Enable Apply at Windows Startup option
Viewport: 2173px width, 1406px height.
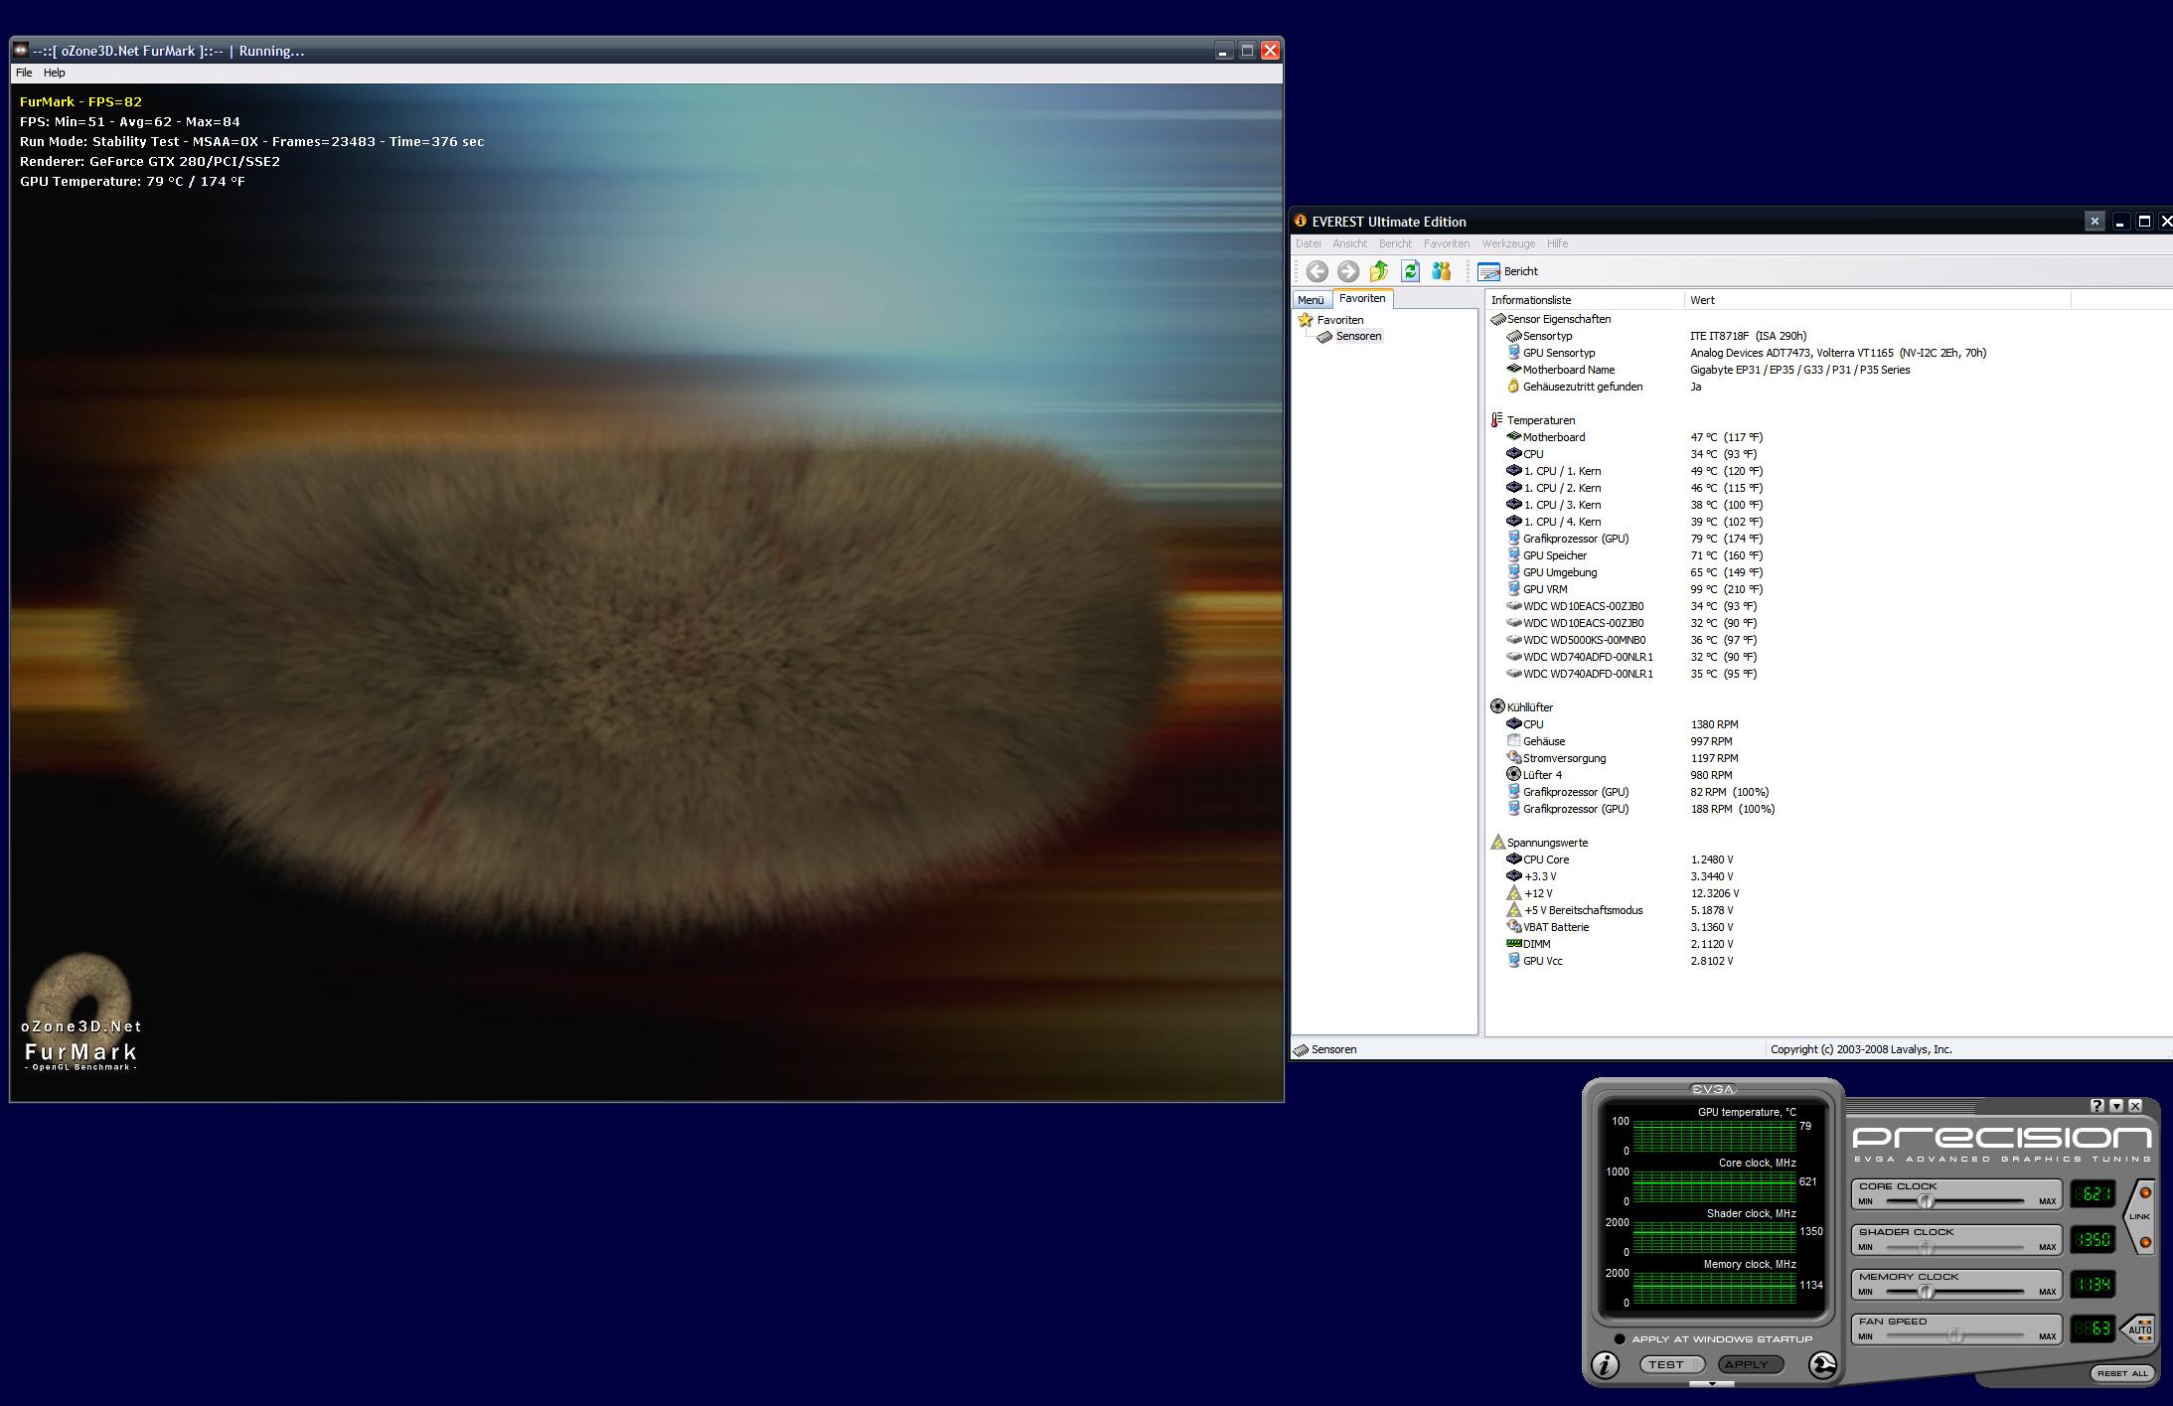click(1620, 1339)
